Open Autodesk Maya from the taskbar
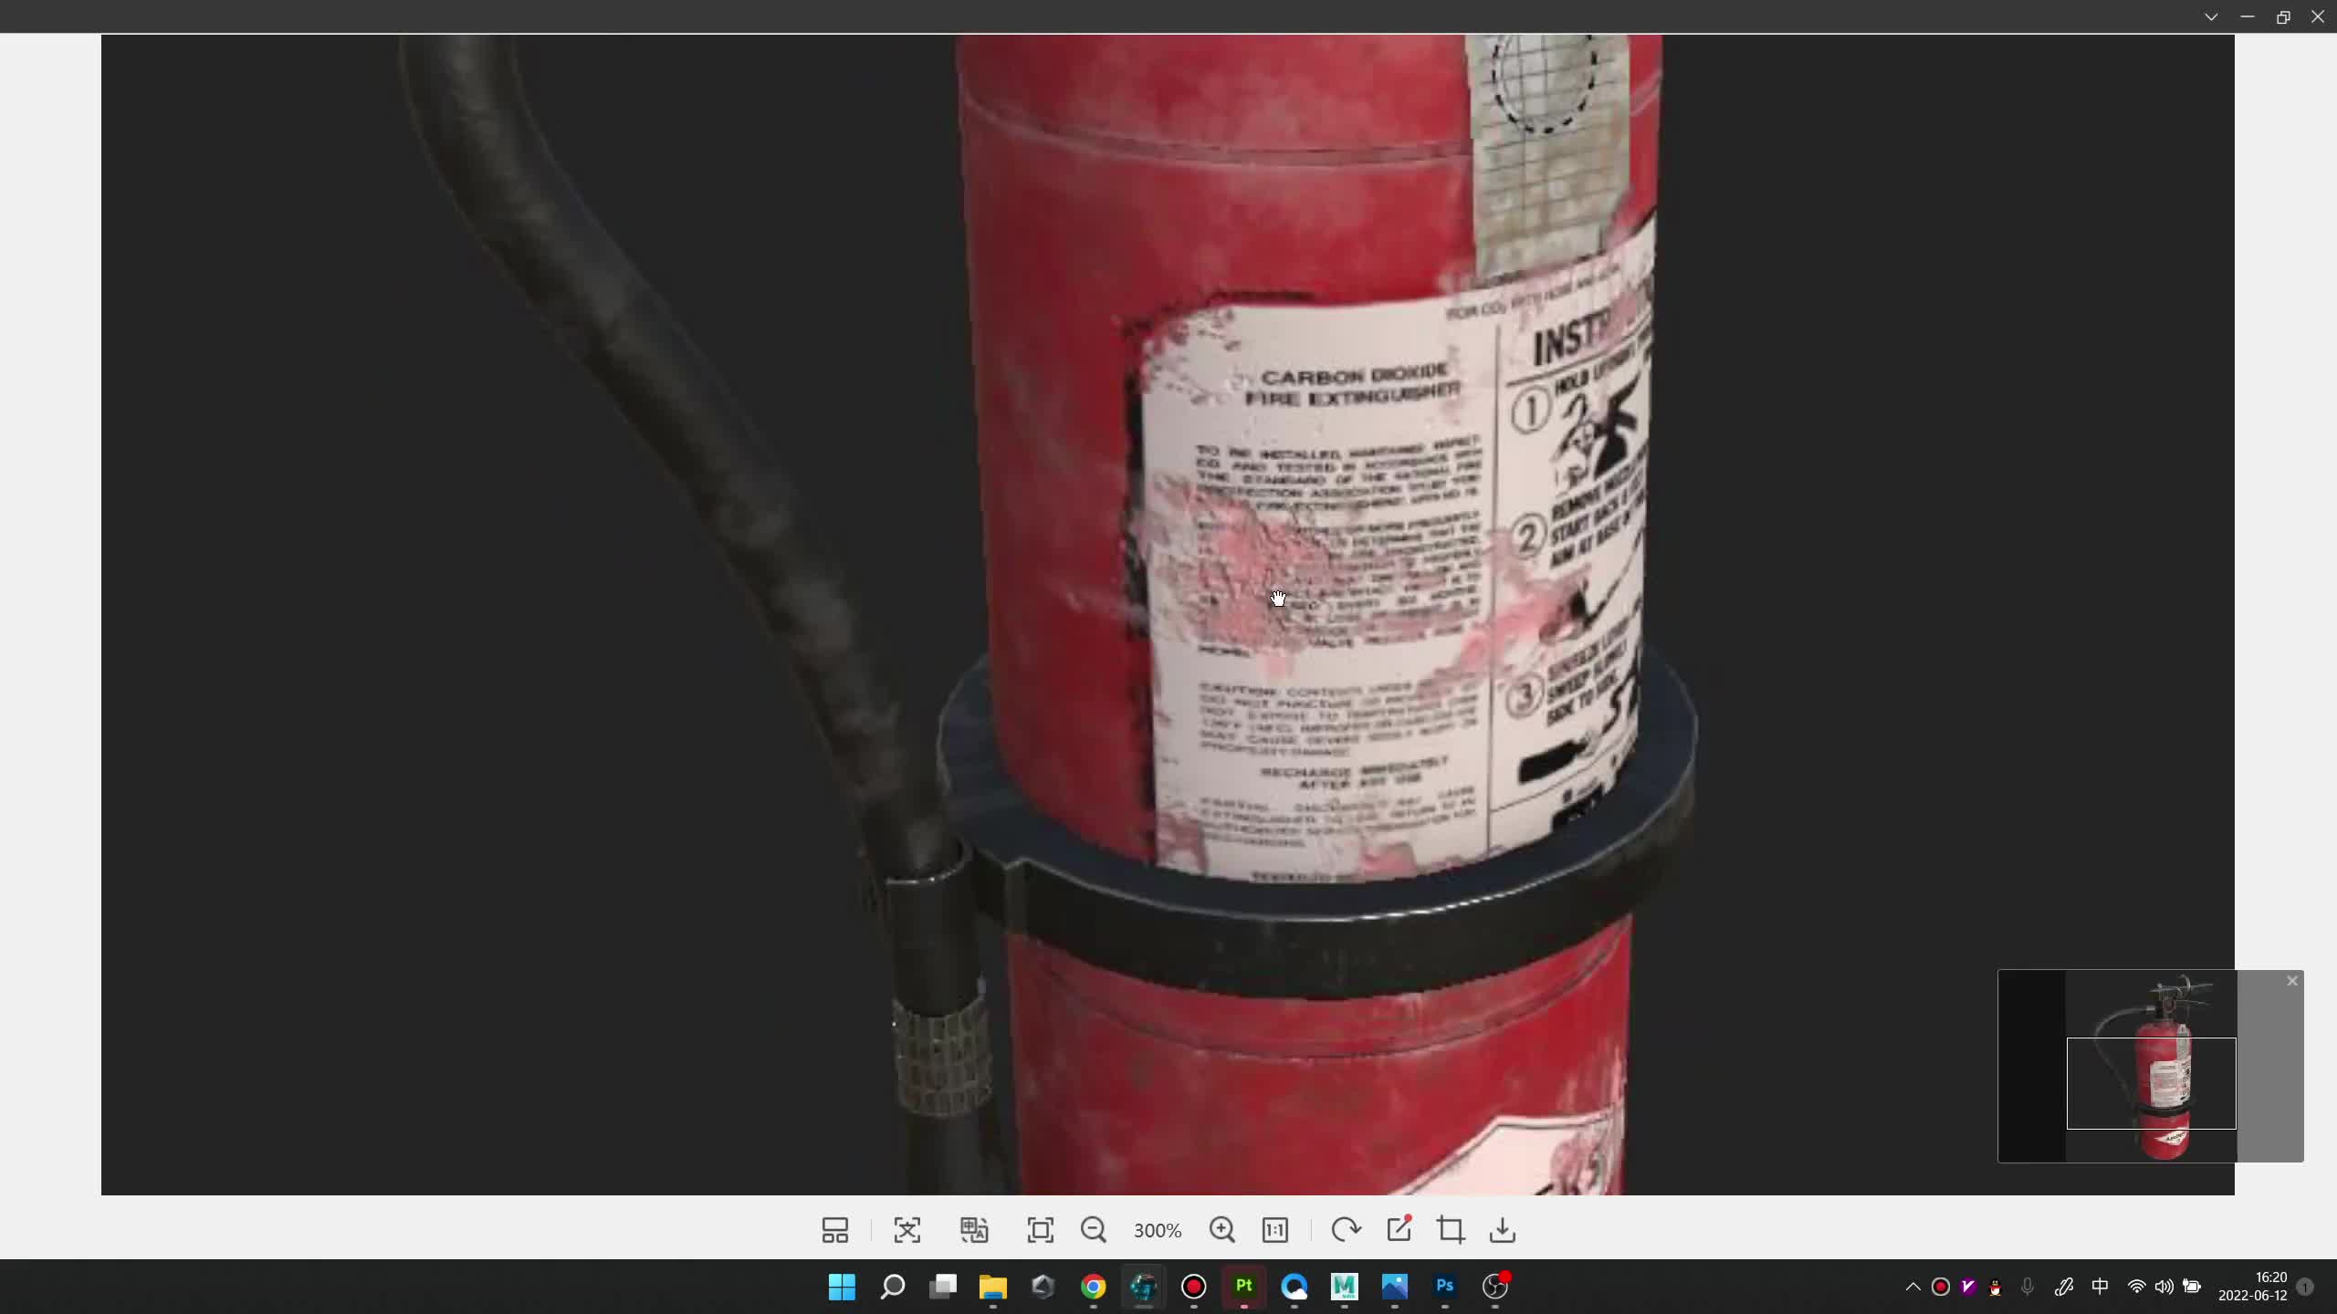Image resolution: width=2337 pixels, height=1314 pixels. click(1344, 1287)
